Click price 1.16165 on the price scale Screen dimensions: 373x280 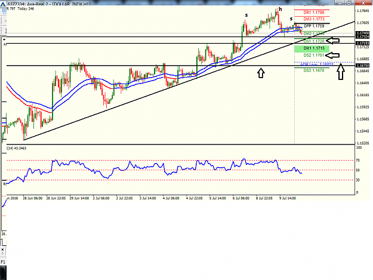click(x=363, y=95)
